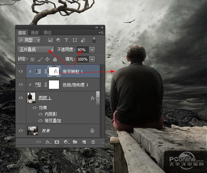Select 图层 1 layer thumbnail

[31, 98]
